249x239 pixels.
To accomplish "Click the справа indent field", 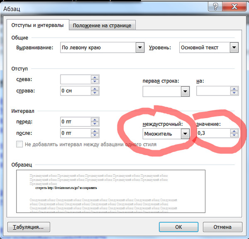I will tap(76, 91).
